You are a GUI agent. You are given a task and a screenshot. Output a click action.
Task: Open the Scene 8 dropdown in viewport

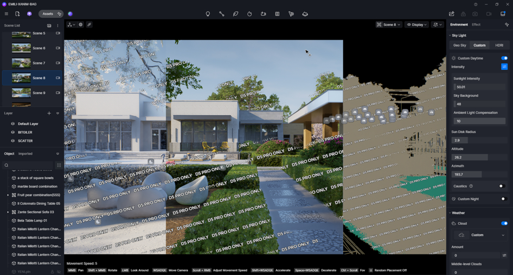(x=388, y=24)
